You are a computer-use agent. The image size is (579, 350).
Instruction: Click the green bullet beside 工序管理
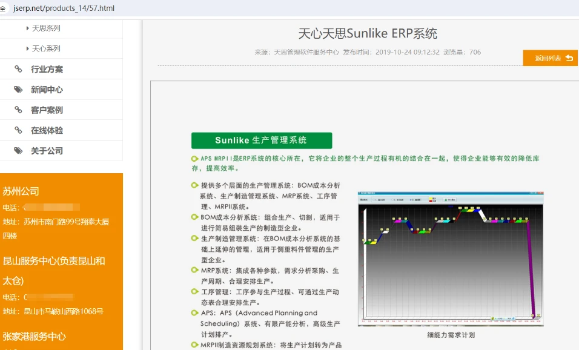point(194,292)
